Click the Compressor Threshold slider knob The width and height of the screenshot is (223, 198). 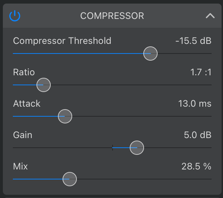coord(150,54)
